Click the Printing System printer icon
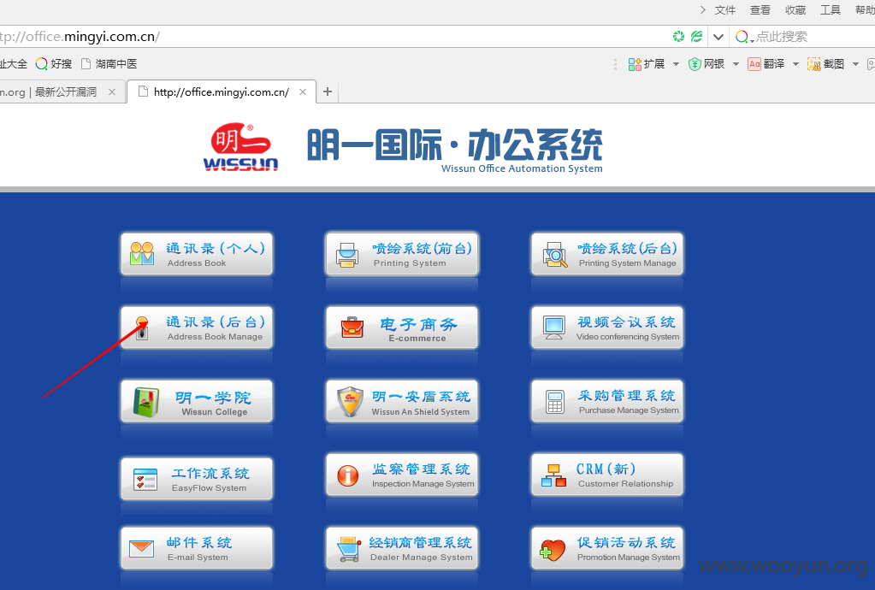 pyautogui.click(x=347, y=255)
